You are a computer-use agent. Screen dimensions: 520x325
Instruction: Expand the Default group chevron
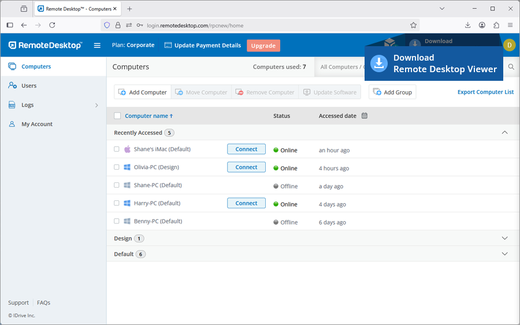point(504,254)
